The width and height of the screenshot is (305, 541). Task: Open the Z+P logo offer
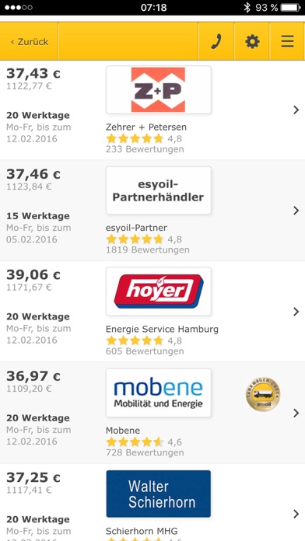[x=159, y=89]
